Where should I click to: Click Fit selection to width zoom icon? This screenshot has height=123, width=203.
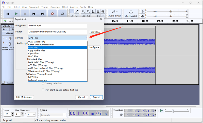click(93, 11)
